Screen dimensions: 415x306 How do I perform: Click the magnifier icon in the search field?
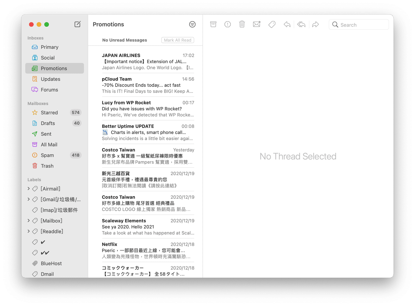(335, 25)
